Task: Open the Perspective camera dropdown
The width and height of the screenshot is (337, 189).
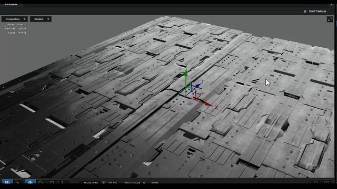Action: click(15, 19)
